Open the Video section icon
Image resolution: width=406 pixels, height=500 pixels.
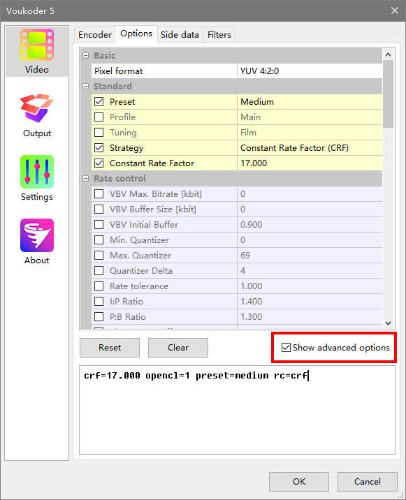[37, 45]
